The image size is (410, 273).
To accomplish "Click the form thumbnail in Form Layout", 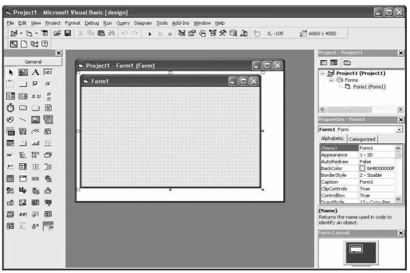I will (x=356, y=249).
